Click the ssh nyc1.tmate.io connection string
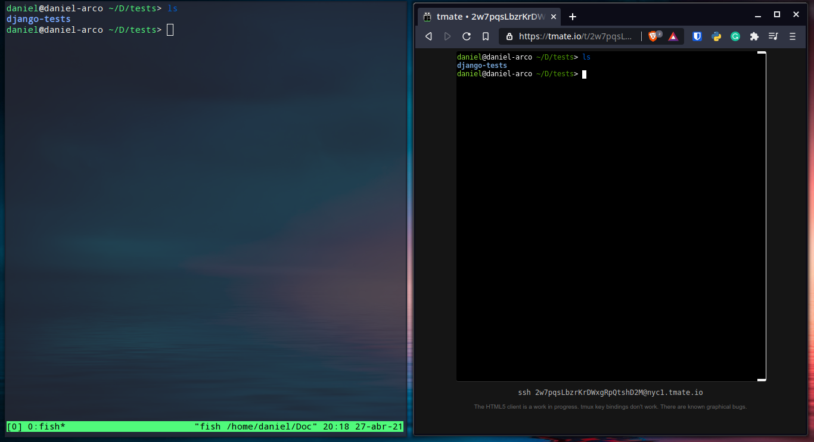Image resolution: width=814 pixels, height=442 pixels. coord(611,393)
